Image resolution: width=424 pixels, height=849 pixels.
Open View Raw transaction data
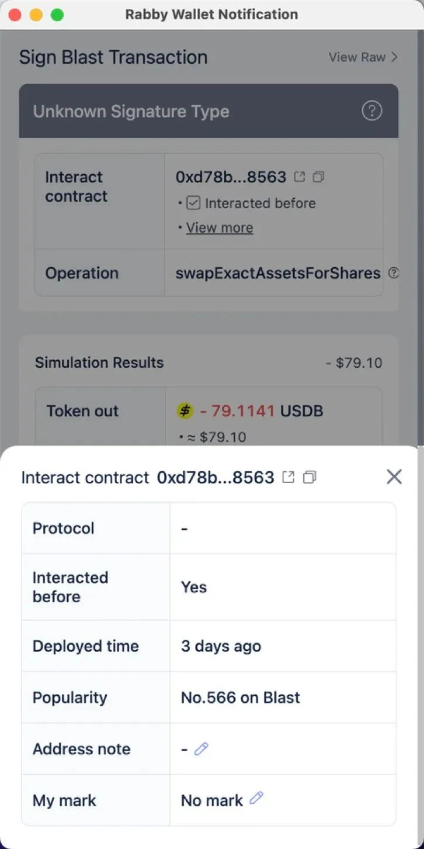[363, 57]
